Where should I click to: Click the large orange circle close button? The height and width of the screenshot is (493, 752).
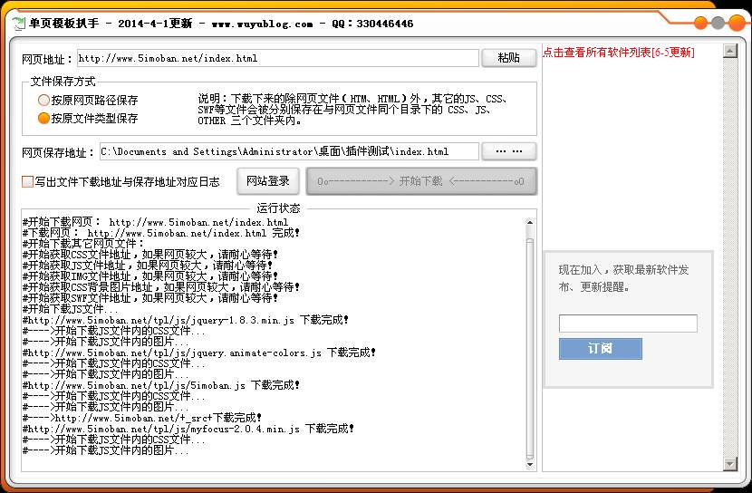pos(736,24)
